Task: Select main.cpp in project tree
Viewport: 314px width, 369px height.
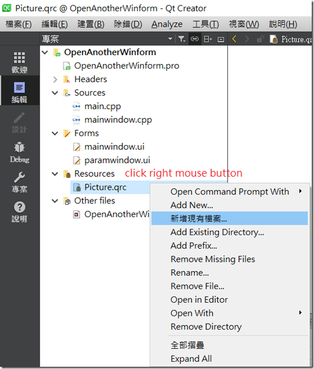Action: tap(102, 107)
